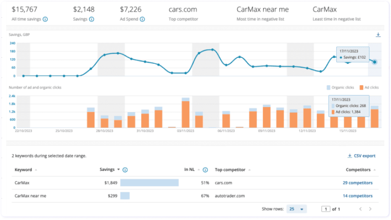Click the 'Most time in negative list' label

tap(260, 19)
